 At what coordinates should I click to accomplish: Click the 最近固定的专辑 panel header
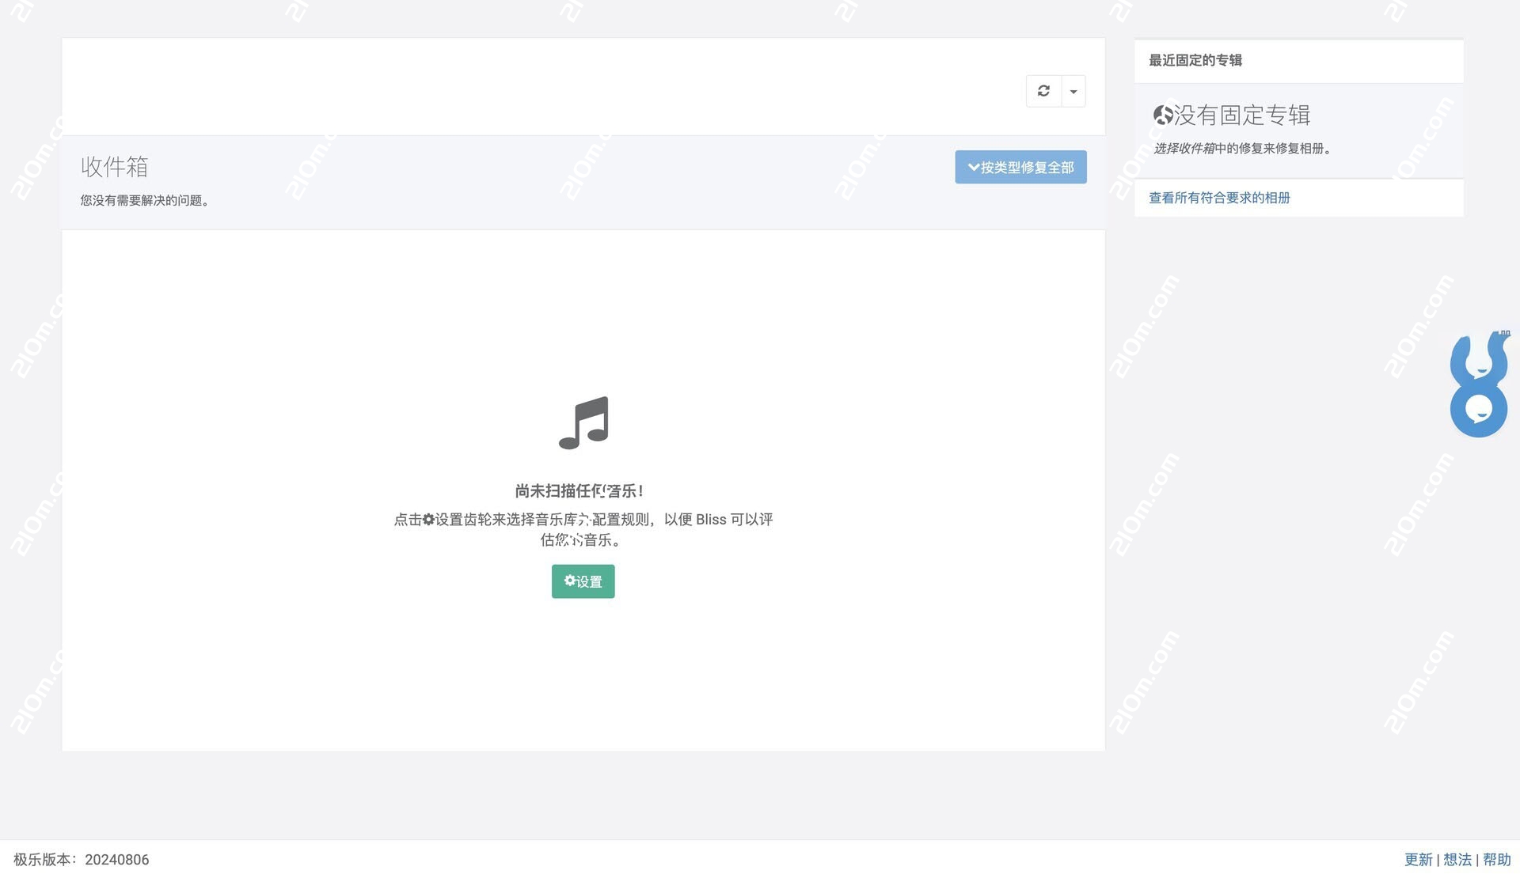pyautogui.click(x=1298, y=60)
